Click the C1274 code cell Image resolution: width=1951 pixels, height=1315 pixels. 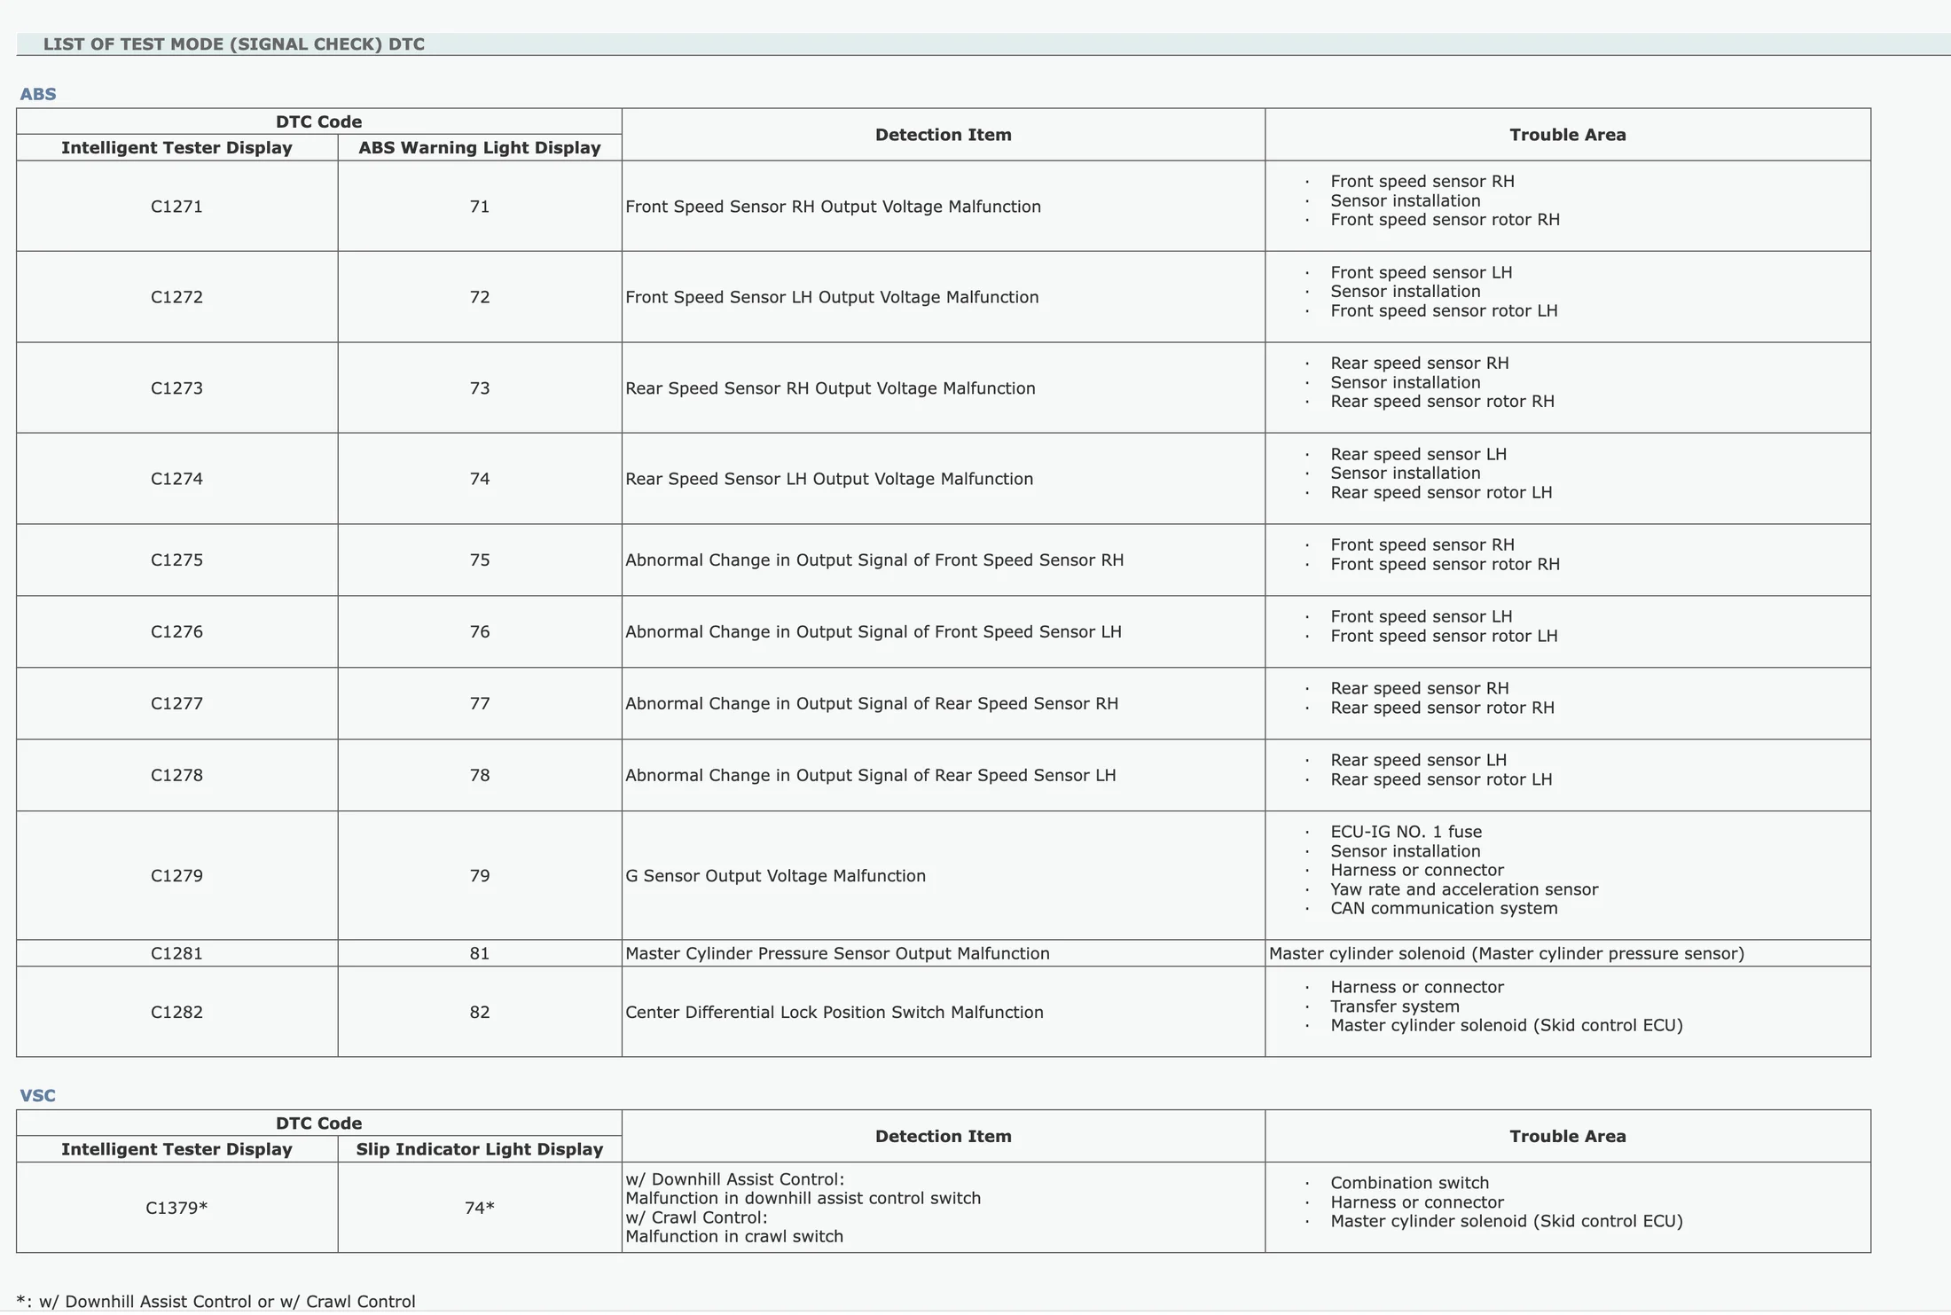tap(176, 479)
